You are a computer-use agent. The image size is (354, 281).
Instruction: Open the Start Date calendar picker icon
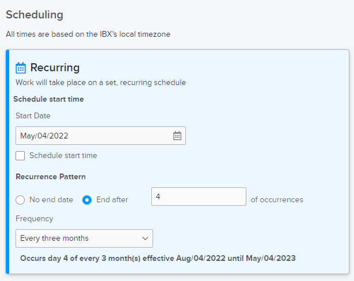click(177, 136)
